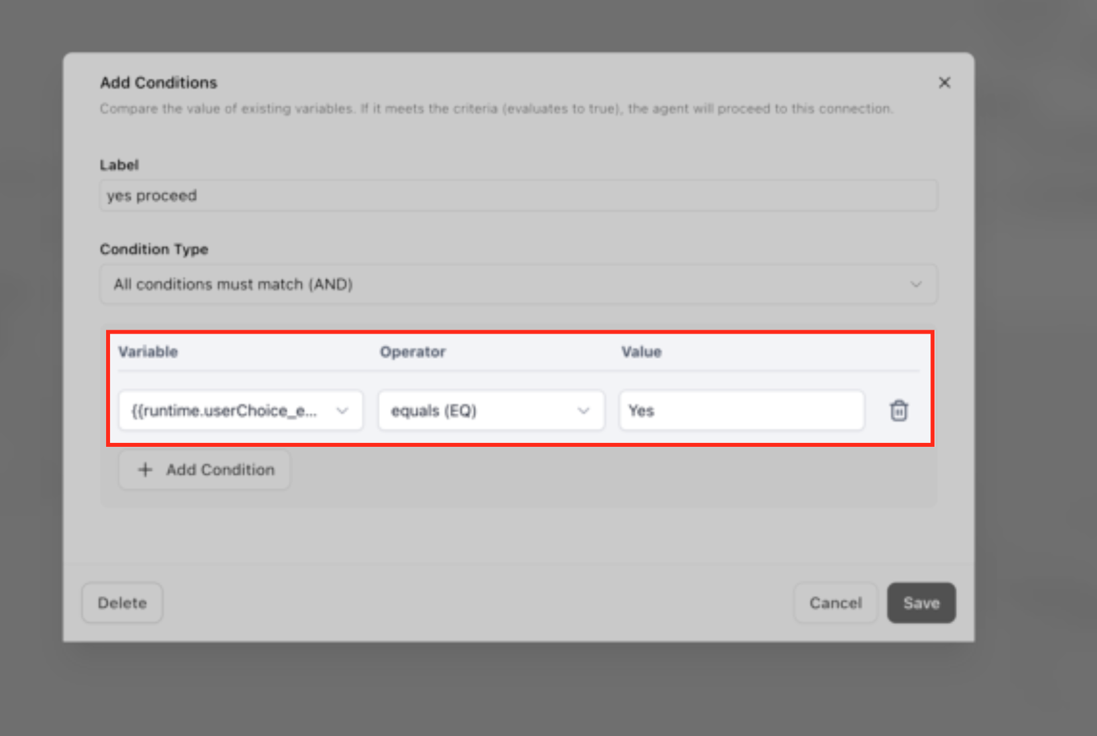Click the Value field containing Yes
The image size is (1097, 736).
click(742, 410)
